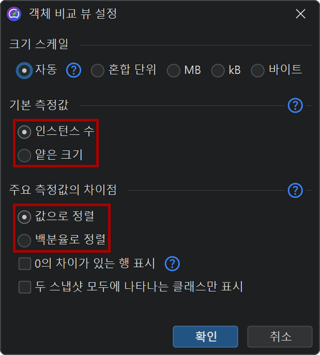Screen dimensions: 320x355
Task: Choose 백분율로 정렬 sorting option
Action: pyautogui.click(x=24, y=240)
